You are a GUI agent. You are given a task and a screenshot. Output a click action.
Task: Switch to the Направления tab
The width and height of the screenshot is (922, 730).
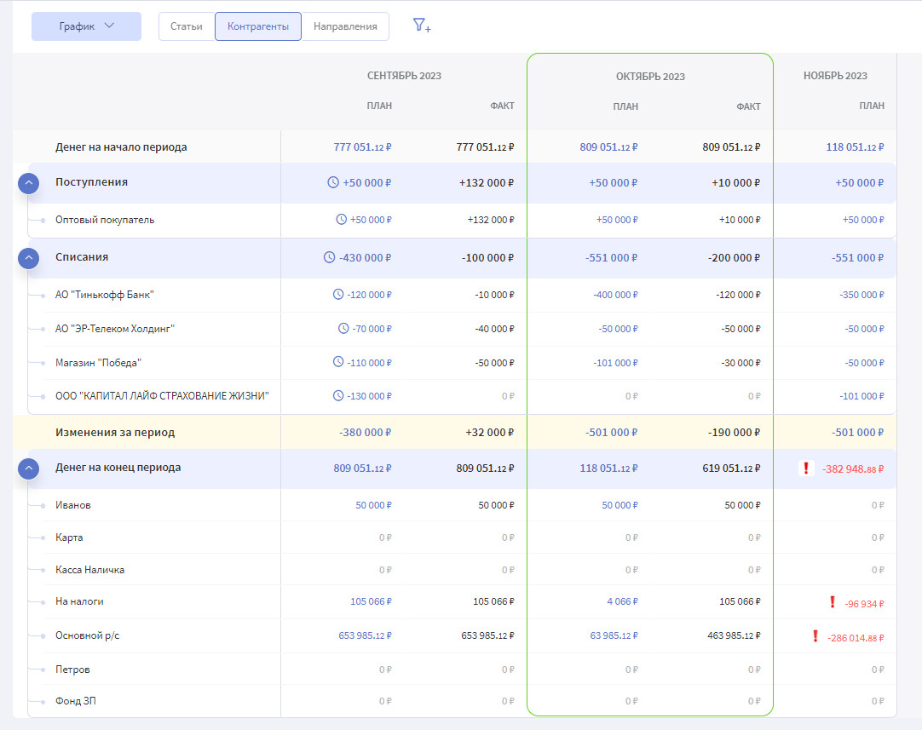click(345, 26)
